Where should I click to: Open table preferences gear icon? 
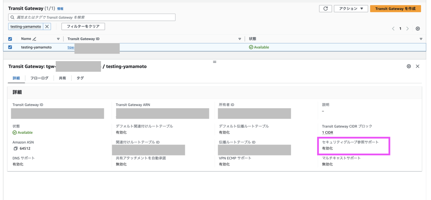tap(418, 29)
